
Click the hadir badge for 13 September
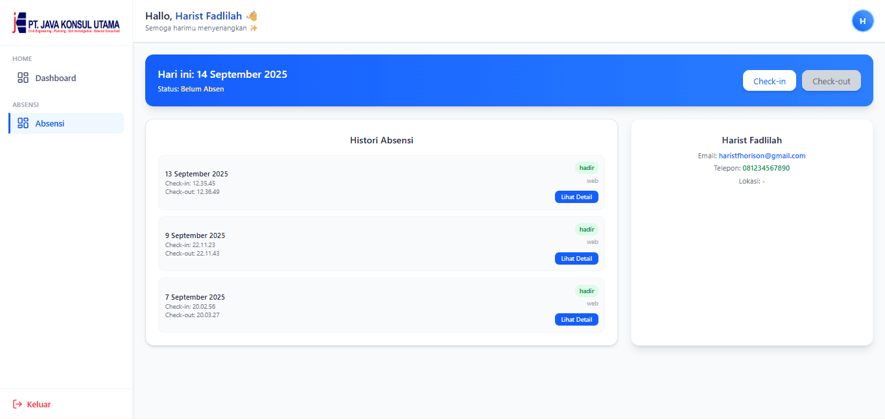(x=586, y=167)
